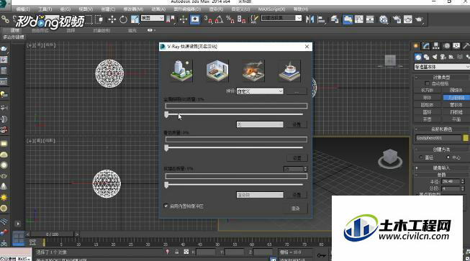Click the Mirror tool icon
Image resolution: width=470 pixels, height=261 pixels.
(x=310, y=19)
